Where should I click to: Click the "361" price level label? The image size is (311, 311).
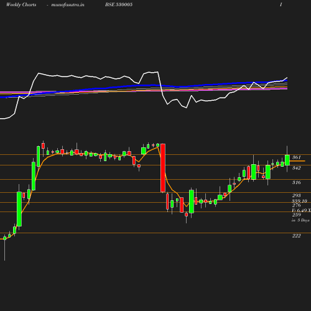pos(296,157)
